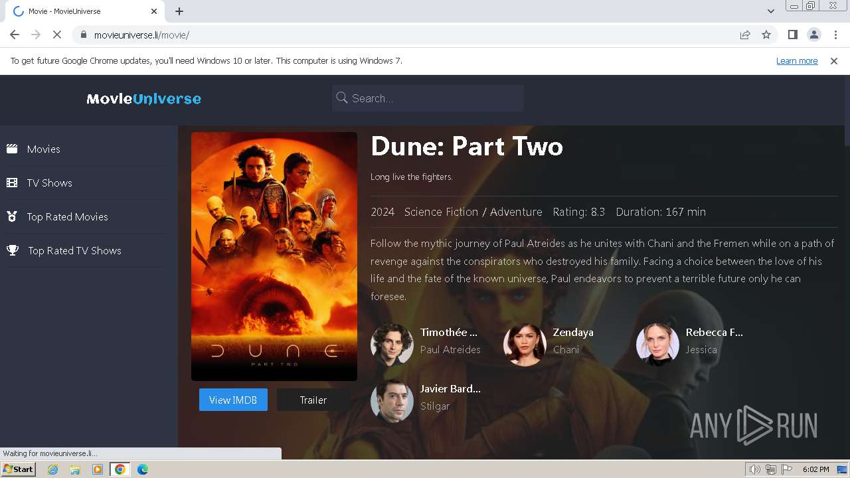Click the Long live the fighters tagline
Image resolution: width=850 pixels, height=478 pixels.
pos(412,177)
